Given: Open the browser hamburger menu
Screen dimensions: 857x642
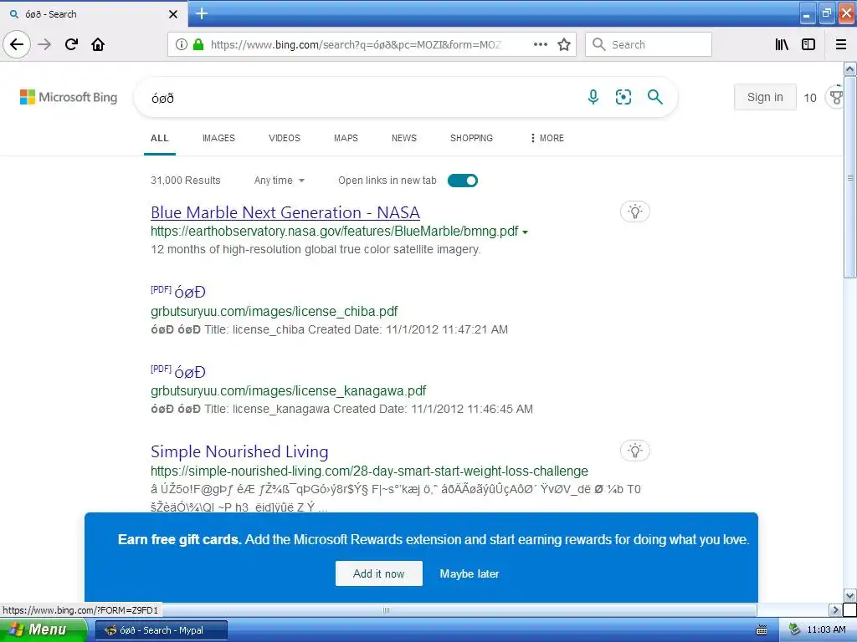Looking at the screenshot, I should point(841,44).
